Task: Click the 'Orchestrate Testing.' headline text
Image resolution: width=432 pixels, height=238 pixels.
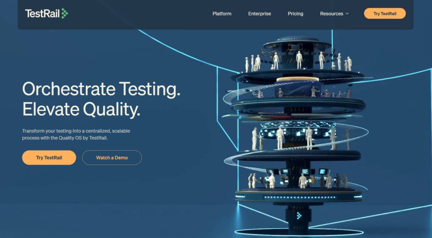Action: click(101, 89)
